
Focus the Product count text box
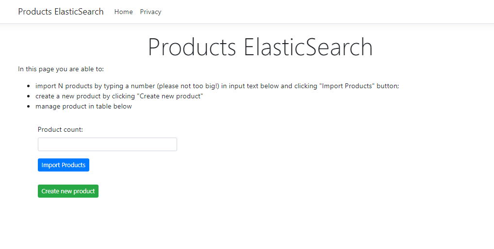click(x=107, y=144)
